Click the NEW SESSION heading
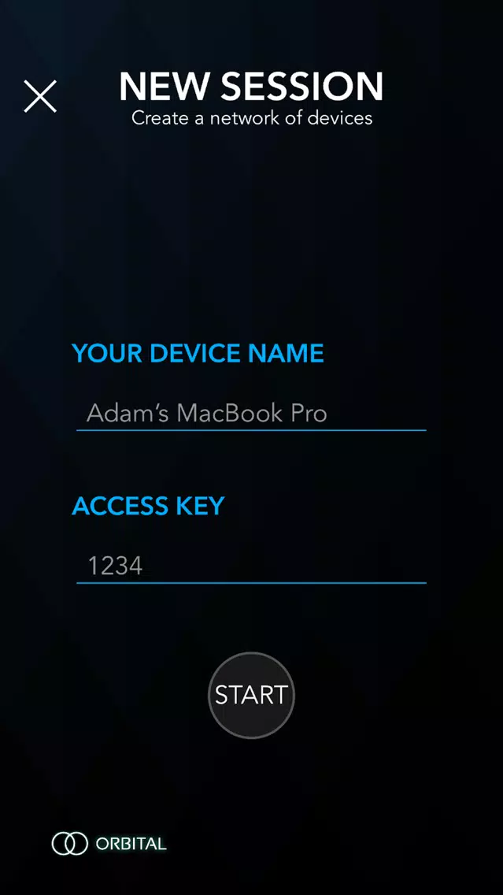 tap(252, 87)
